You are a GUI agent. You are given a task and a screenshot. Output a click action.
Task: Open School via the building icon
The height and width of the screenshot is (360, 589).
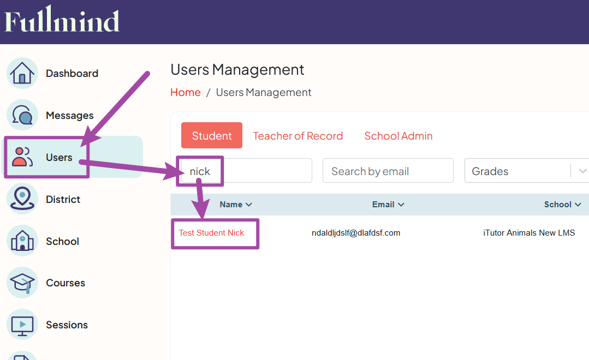click(22, 241)
